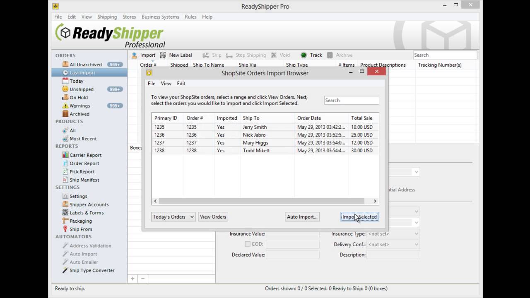The width and height of the screenshot is (530, 298).
Task: Click the View Orders button
Action: 213,217
